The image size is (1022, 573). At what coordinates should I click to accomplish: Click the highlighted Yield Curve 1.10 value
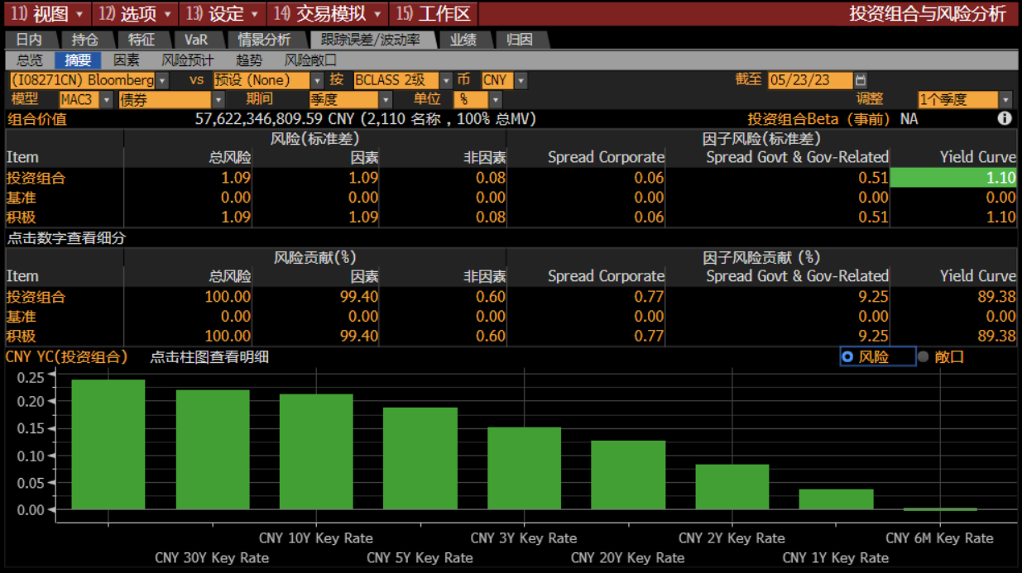coord(952,177)
